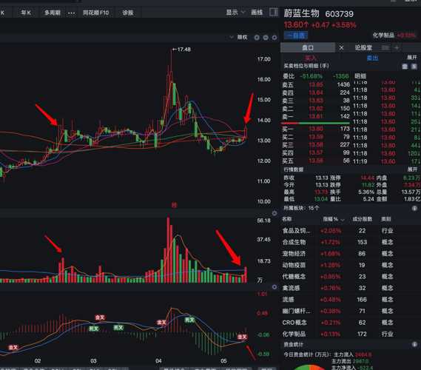Click the 金叉 marker near month 02
The height and width of the screenshot is (370, 421).
point(13,348)
